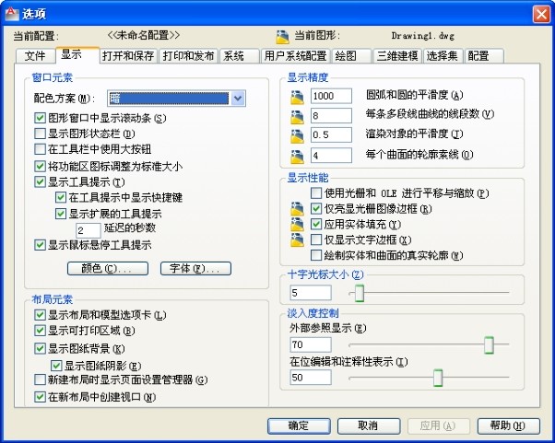Toggle 显示扩展的工具提示 checkbox

pos(61,214)
